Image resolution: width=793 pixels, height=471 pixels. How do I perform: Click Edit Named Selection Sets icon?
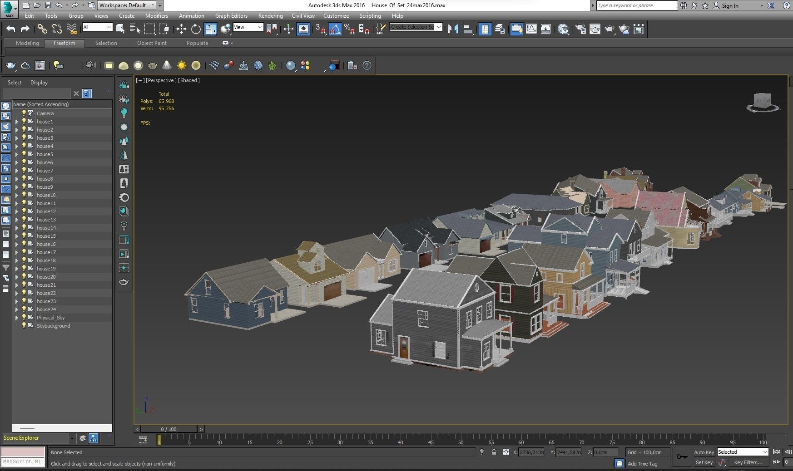point(381,29)
